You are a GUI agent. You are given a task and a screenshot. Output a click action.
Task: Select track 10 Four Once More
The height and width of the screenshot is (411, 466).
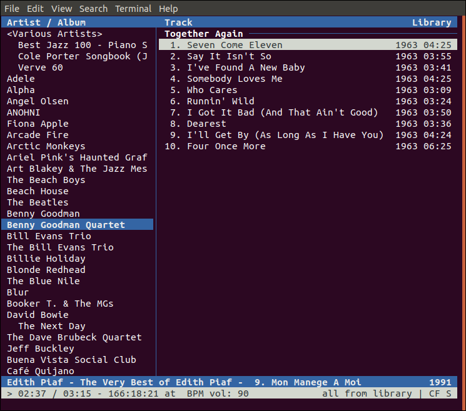[x=308, y=146]
